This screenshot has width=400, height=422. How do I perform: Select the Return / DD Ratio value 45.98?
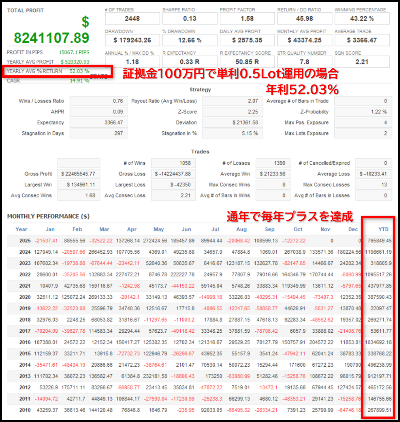[x=305, y=19]
